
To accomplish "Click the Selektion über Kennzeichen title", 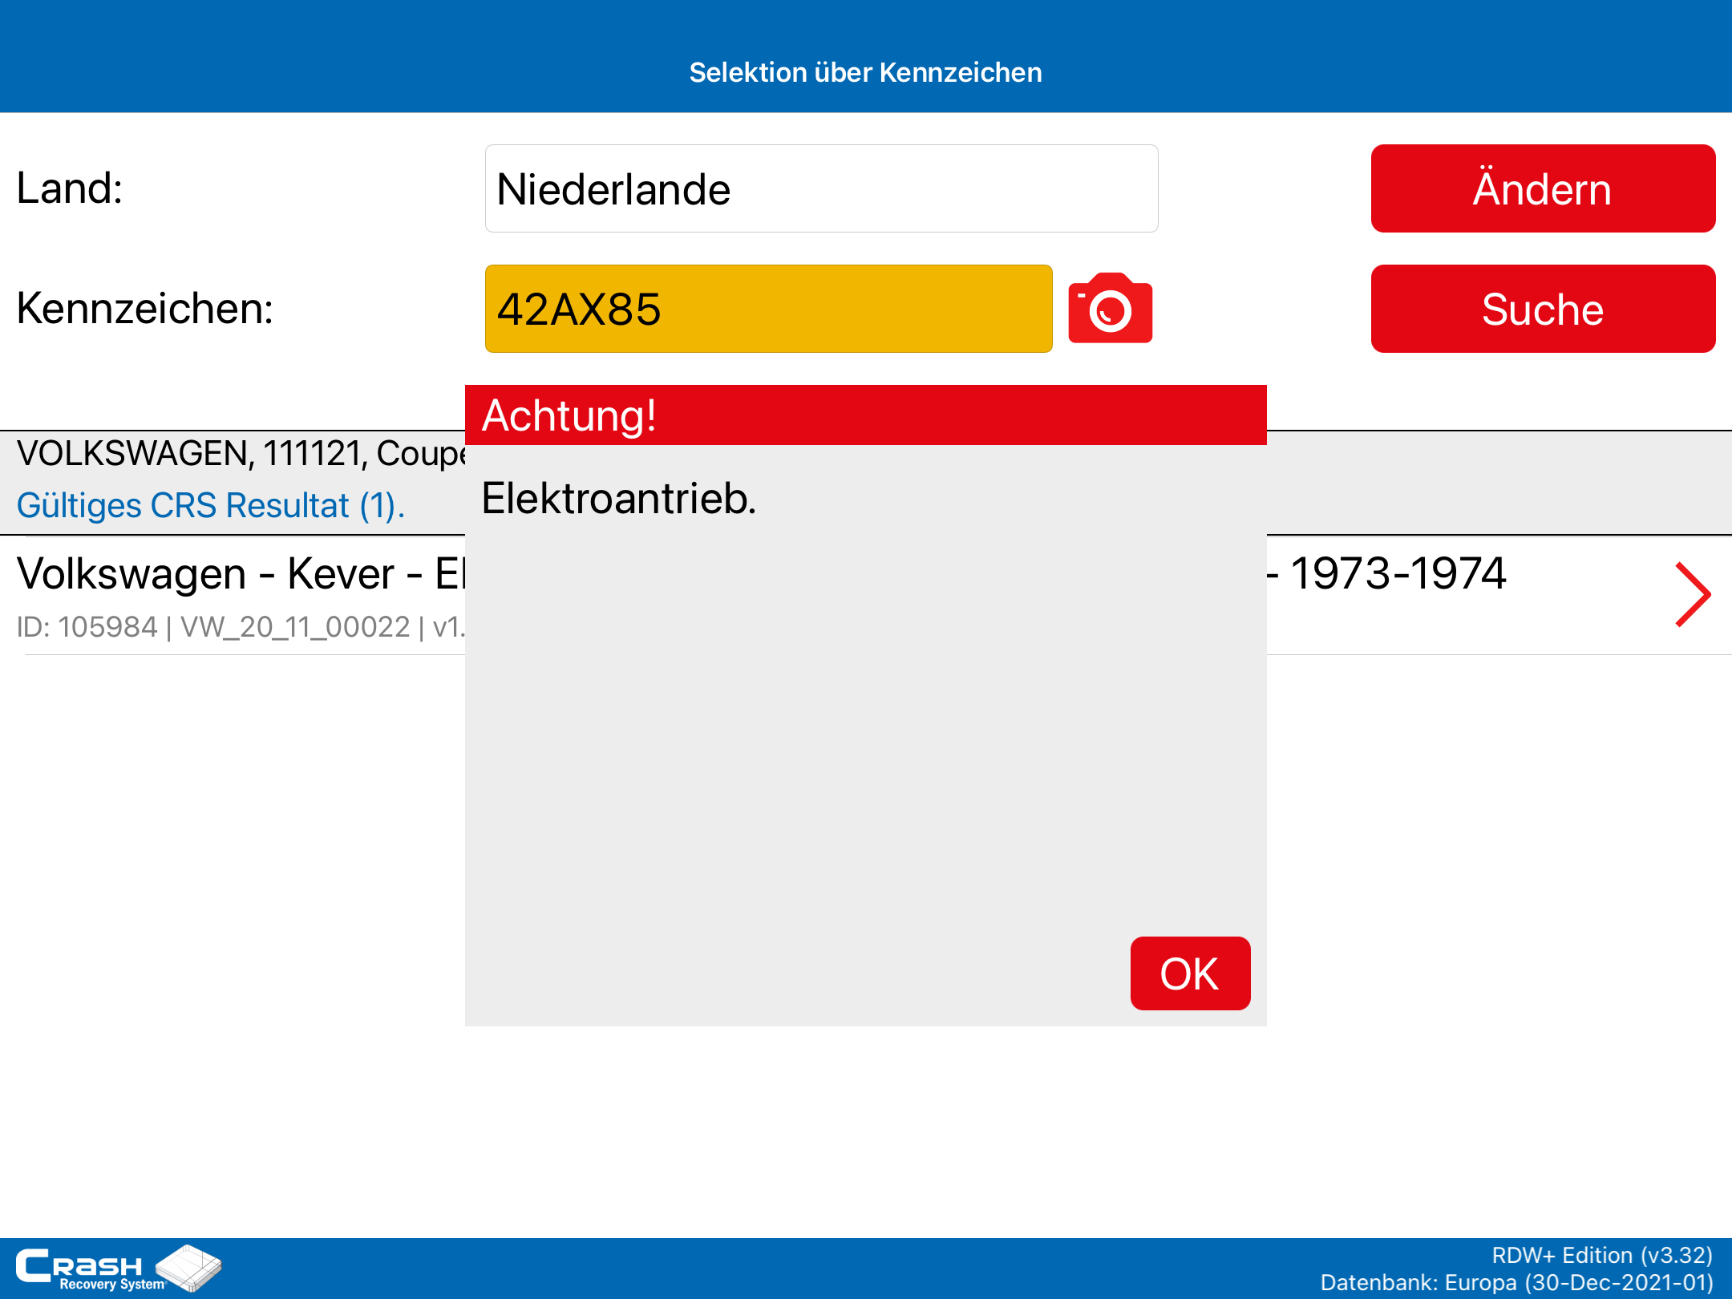I will click(x=866, y=72).
